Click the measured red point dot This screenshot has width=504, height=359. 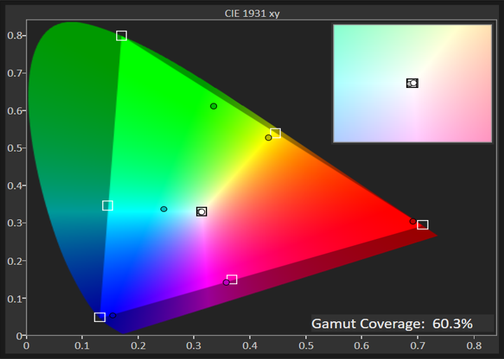pyautogui.click(x=413, y=221)
